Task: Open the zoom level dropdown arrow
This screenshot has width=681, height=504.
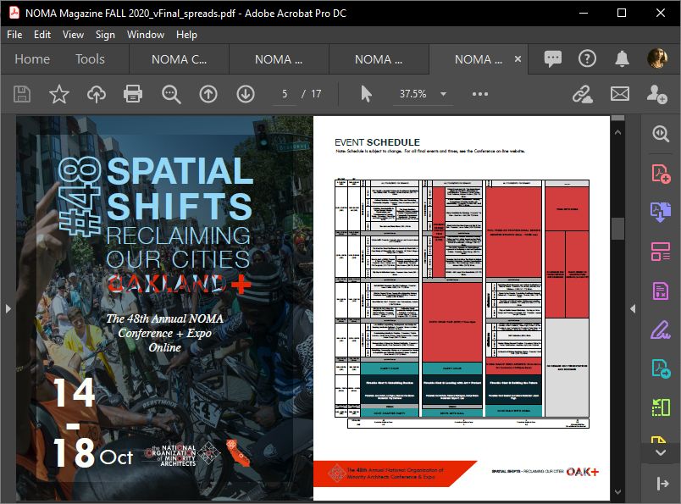Action: coord(444,94)
